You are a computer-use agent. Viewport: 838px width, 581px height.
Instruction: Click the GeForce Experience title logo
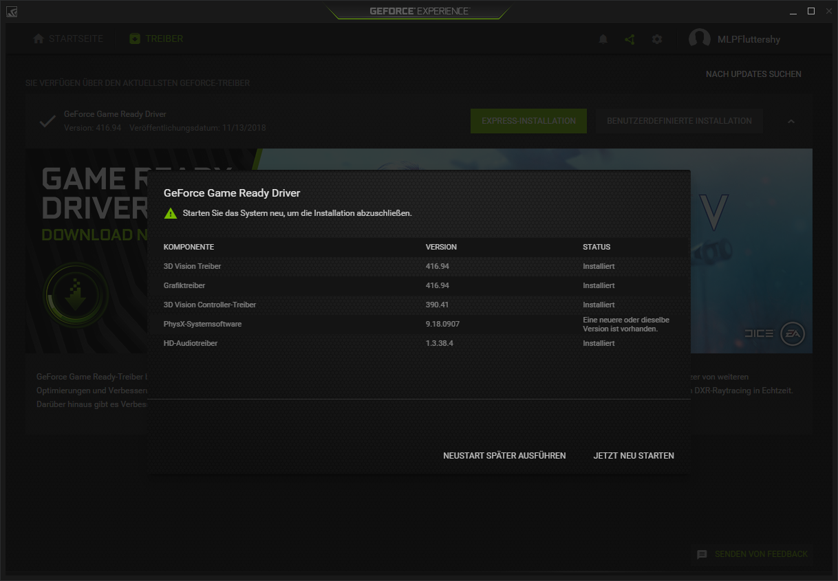[419, 11]
